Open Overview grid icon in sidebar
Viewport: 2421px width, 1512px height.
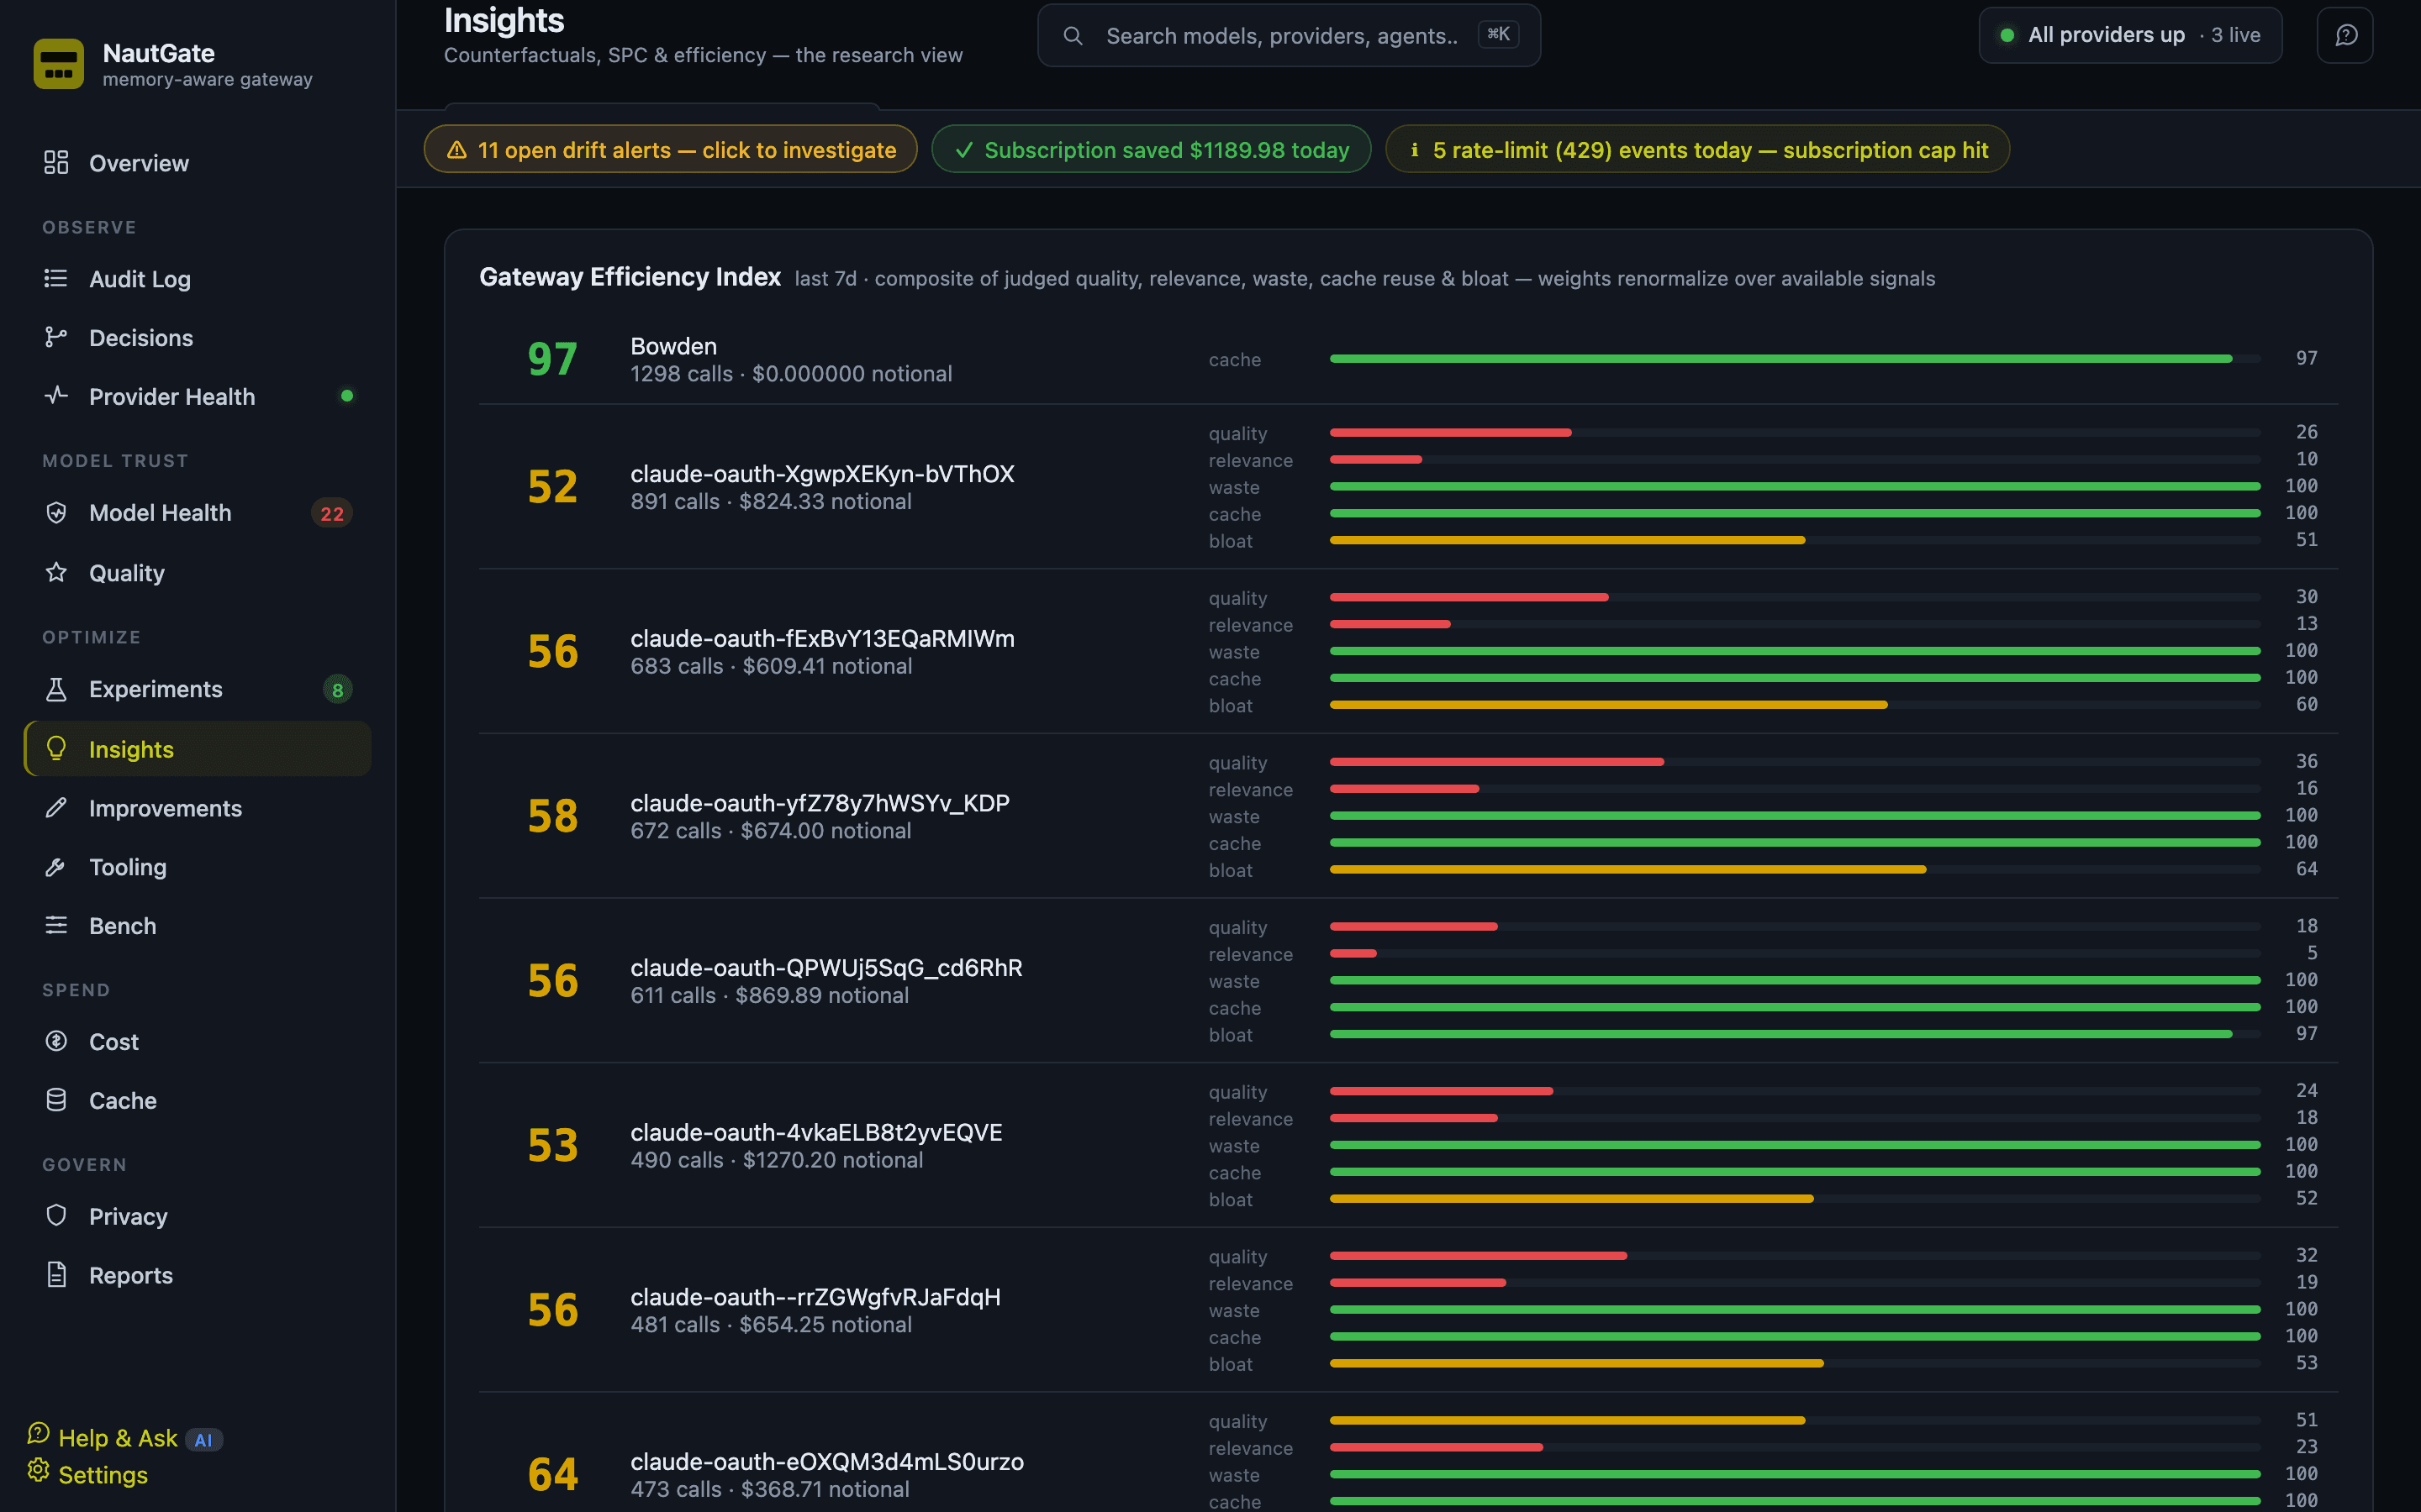coord(56,162)
